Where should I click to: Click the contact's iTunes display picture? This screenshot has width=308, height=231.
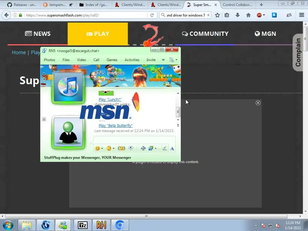[68, 87]
